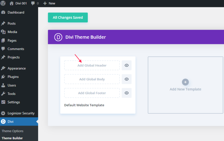Click the Users person icon

pyautogui.click(x=3, y=85)
